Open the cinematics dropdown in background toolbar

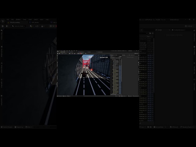[x=43, y=26]
